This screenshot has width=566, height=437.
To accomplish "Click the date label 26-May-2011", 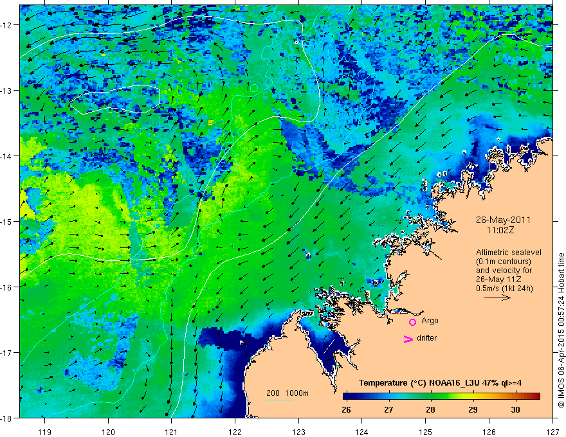I will point(503,220).
